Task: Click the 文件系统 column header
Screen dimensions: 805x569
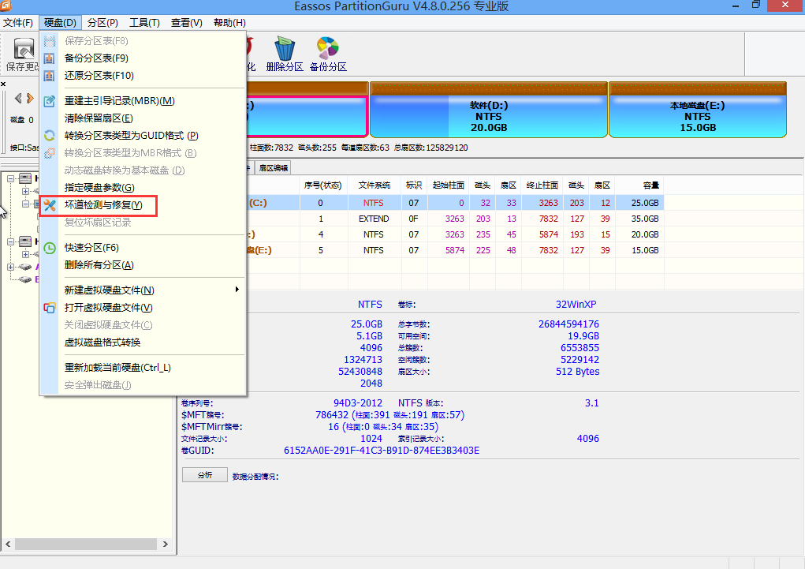Action: [x=375, y=185]
